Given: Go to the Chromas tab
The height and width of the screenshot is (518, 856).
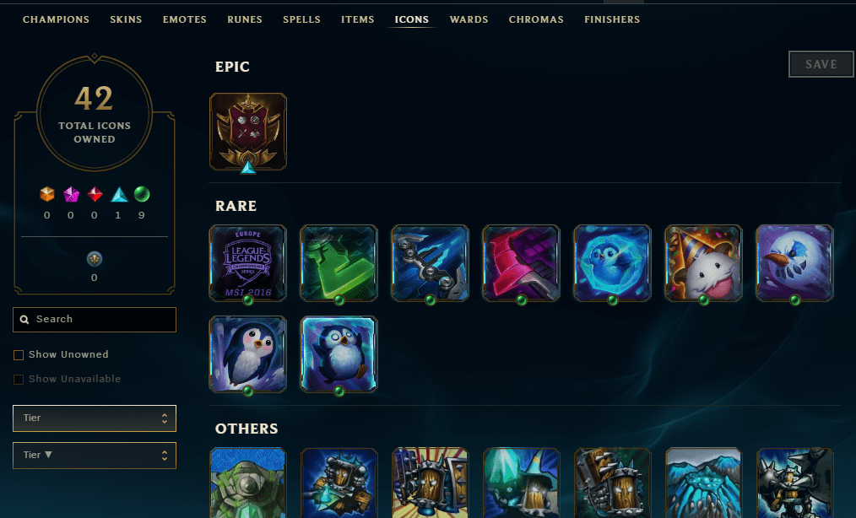Looking at the screenshot, I should point(536,19).
